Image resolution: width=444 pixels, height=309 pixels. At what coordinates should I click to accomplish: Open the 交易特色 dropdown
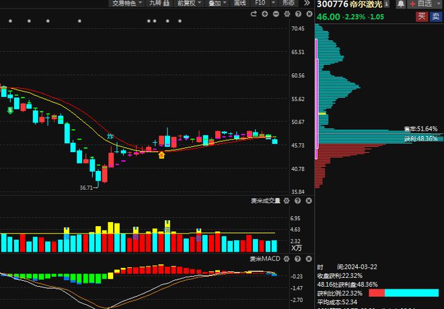[126, 3]
